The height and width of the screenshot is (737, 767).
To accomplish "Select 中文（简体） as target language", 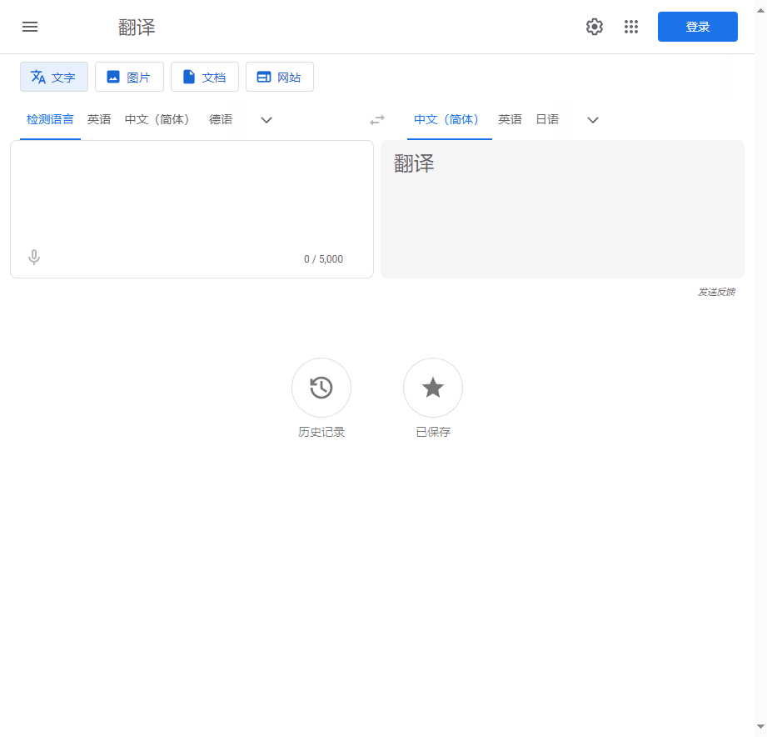I will [x=449, y=119].
